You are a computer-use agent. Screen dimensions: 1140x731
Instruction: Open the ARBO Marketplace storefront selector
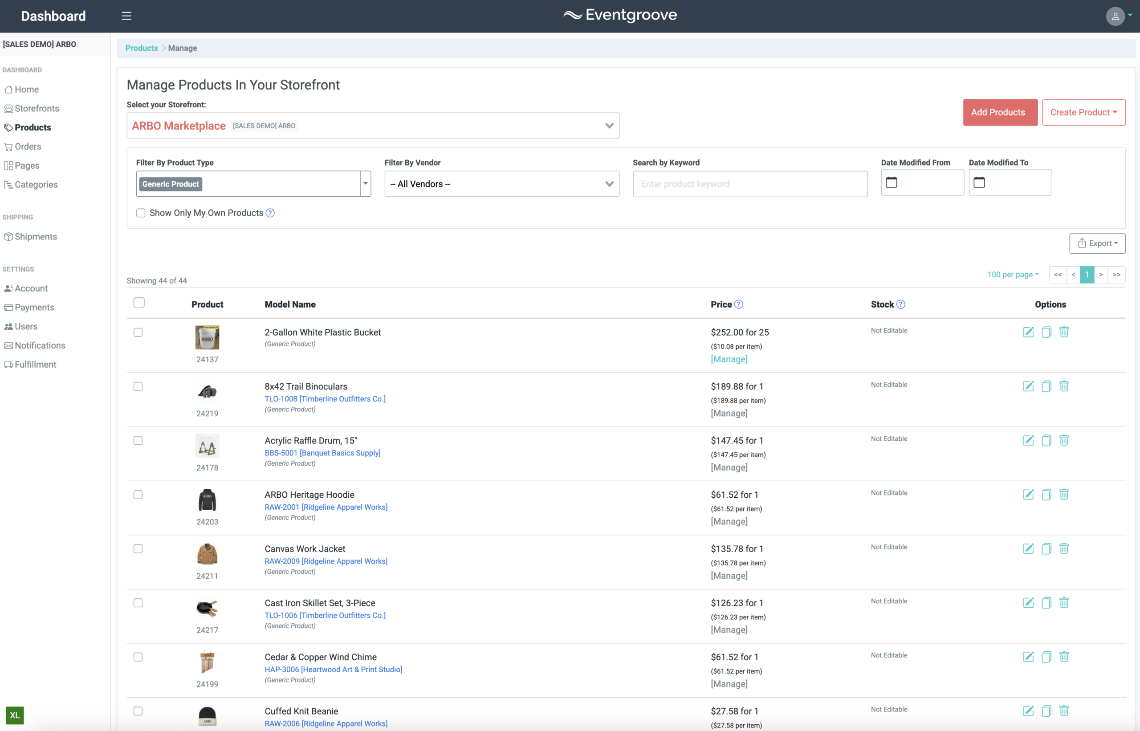pos(373,126)
